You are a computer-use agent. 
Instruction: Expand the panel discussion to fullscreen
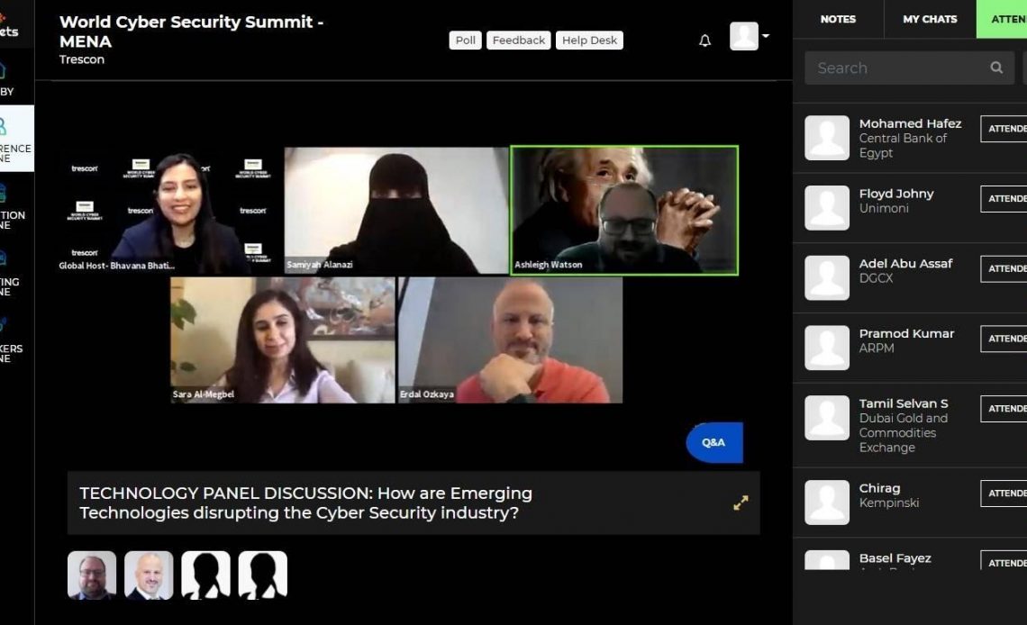click(741, 503)
